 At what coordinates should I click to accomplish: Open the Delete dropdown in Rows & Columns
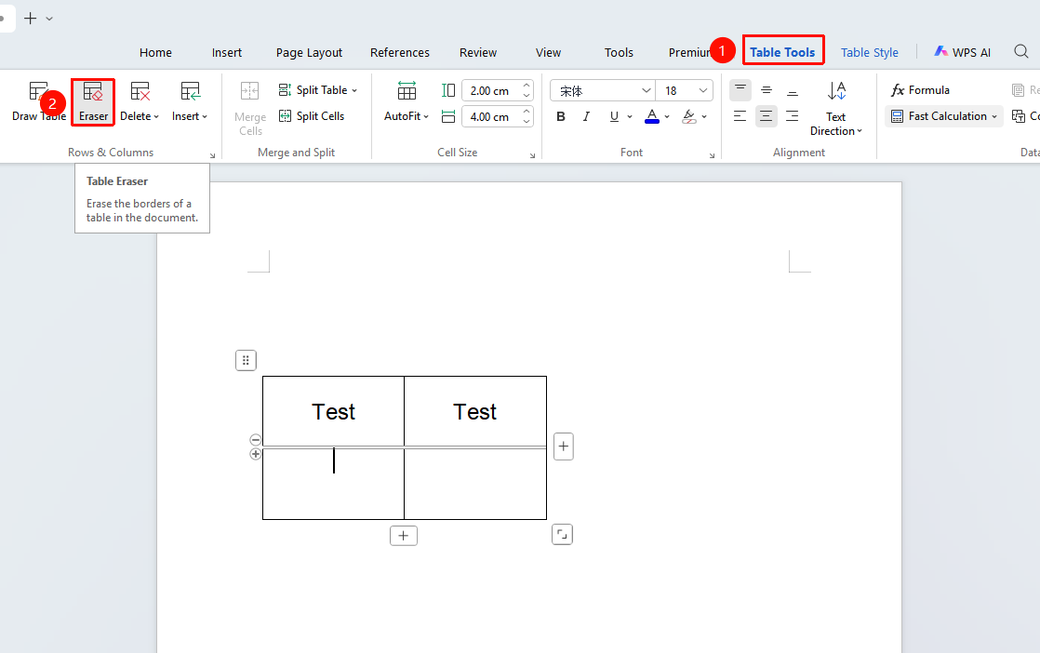click(140, 102)
